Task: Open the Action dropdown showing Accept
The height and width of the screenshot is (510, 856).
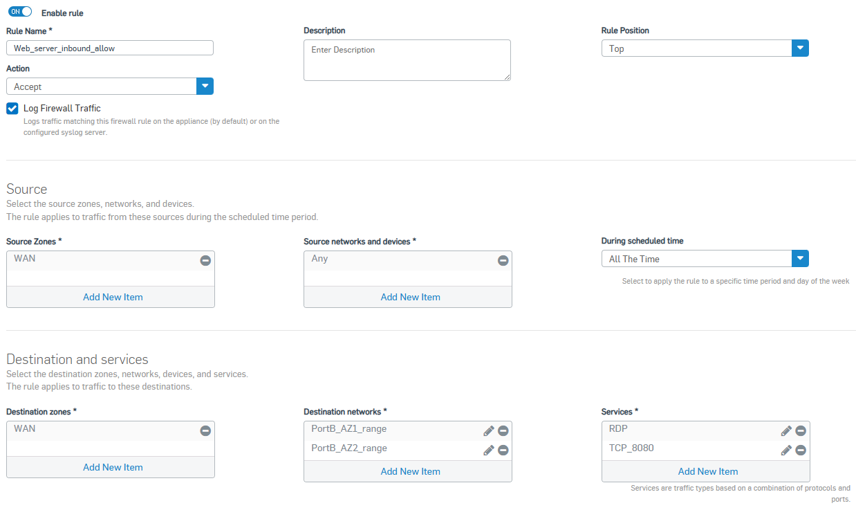Action: (x=205, y=86)
